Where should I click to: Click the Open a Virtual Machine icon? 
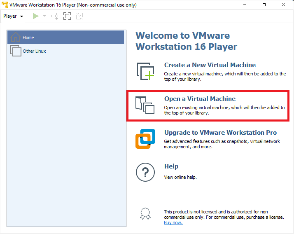point(145,105)
